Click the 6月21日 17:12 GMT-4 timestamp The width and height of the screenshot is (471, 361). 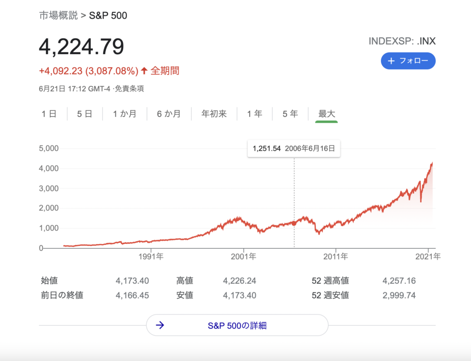coord(75,89)
